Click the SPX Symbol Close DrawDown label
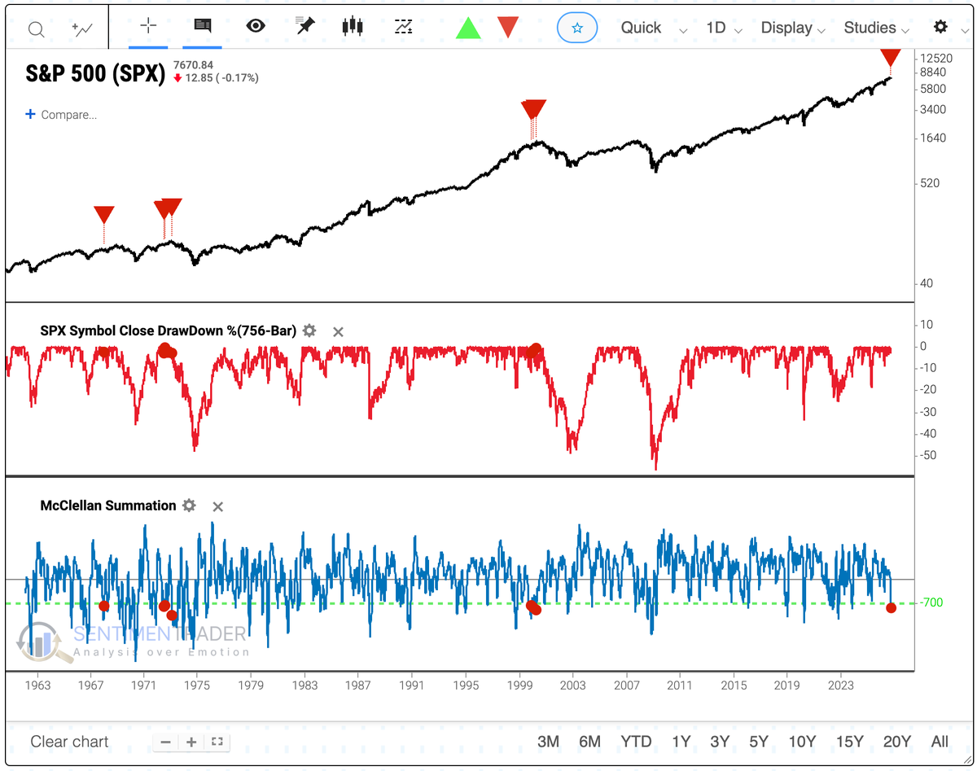Viewport: 977px width, 771px height. coord(168,331)
